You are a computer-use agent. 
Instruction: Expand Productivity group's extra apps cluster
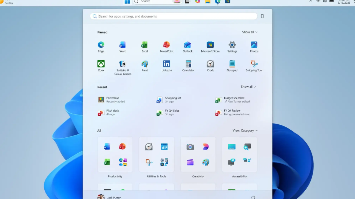click(122, 162)
